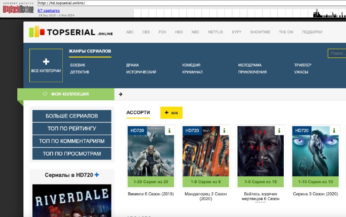Select the БОЕВИК genre
346x217 pixels.
click(x=78, y=65)
